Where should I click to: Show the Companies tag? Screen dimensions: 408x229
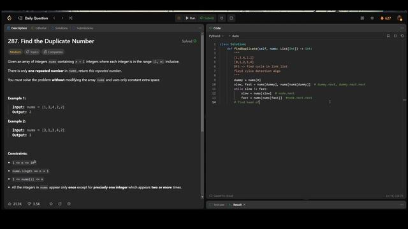[x=53, y=52]
